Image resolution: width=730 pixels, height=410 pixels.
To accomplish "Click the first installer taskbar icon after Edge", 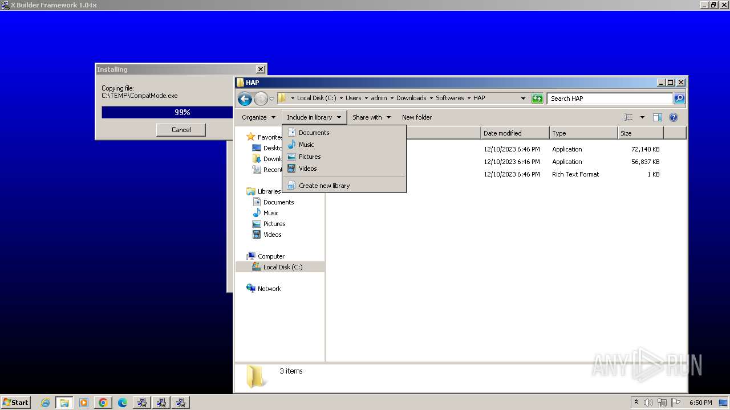I will tap(142, 403).
